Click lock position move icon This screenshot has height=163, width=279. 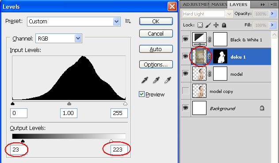tap(216, 25)
